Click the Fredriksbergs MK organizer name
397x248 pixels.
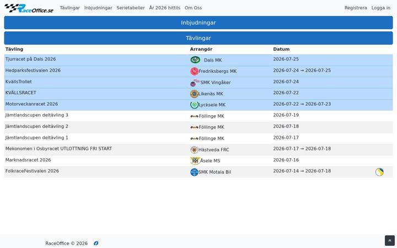[x=217, y=71]
